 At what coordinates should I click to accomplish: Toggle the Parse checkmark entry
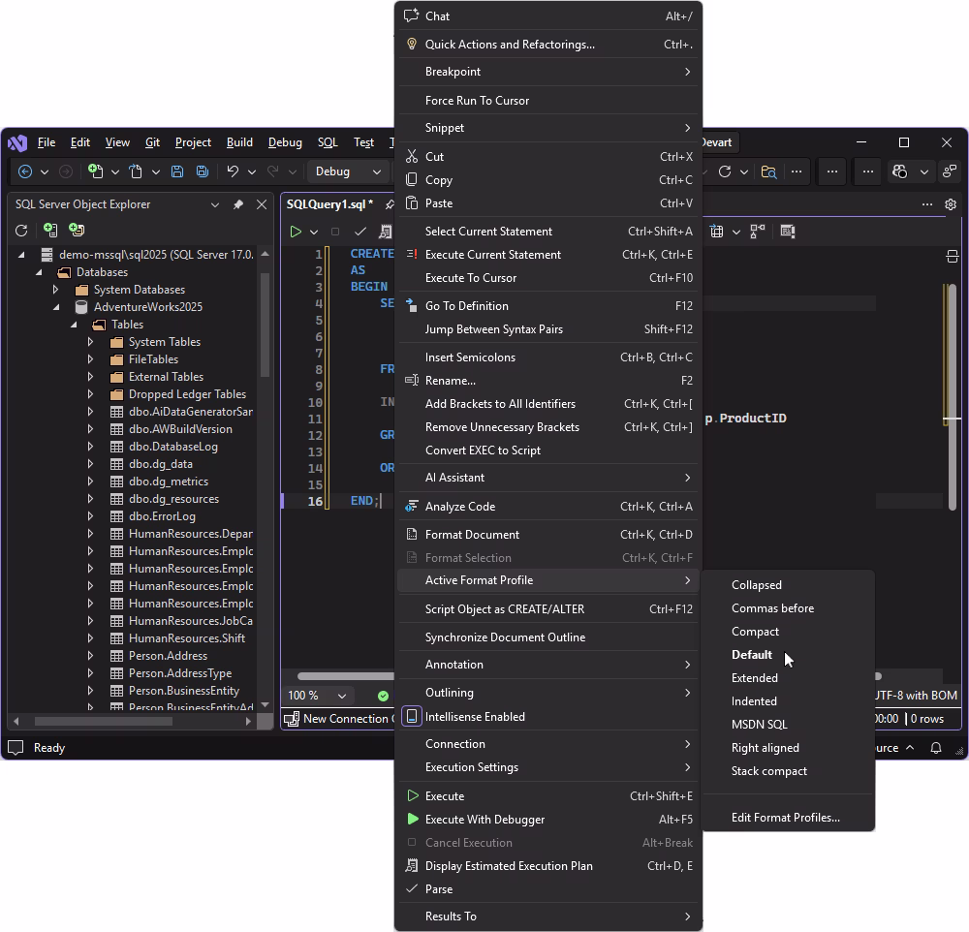click(x=548, y=888)
